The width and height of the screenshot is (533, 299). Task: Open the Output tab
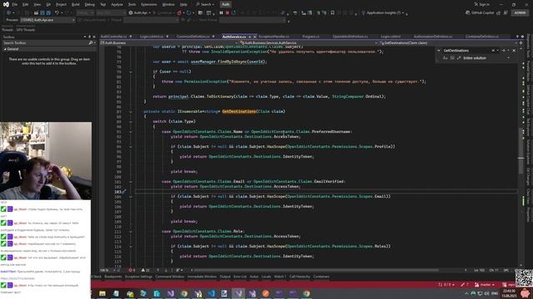coord(225,277)
